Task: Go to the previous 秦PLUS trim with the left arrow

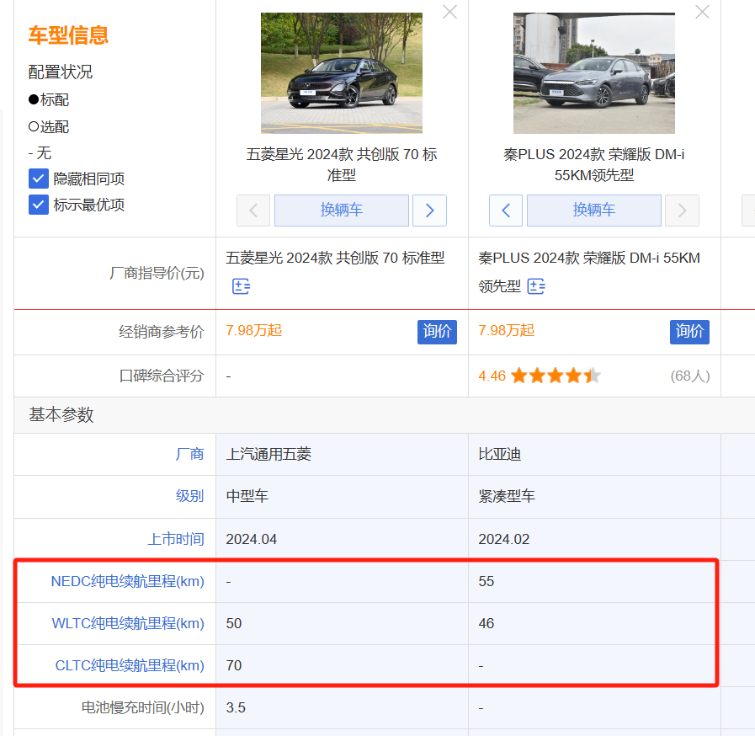Action: [x=506, y=211]
